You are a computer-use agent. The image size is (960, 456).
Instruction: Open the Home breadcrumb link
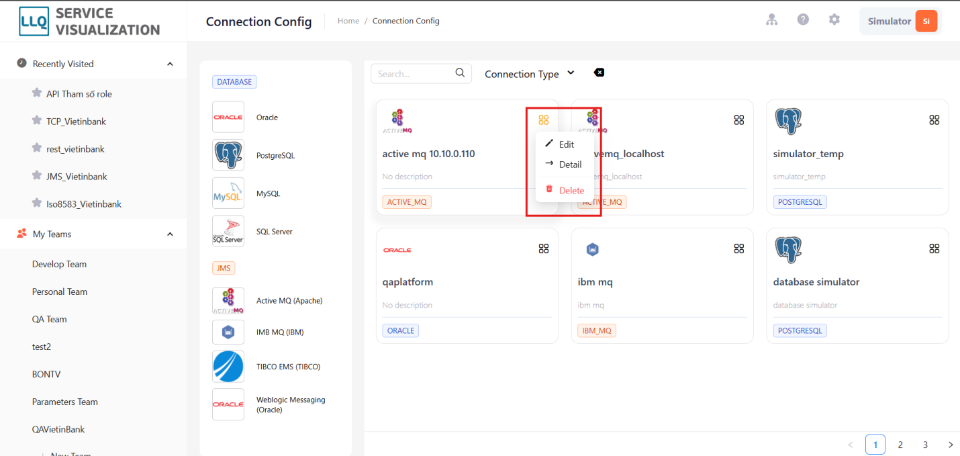coord(348,20)
